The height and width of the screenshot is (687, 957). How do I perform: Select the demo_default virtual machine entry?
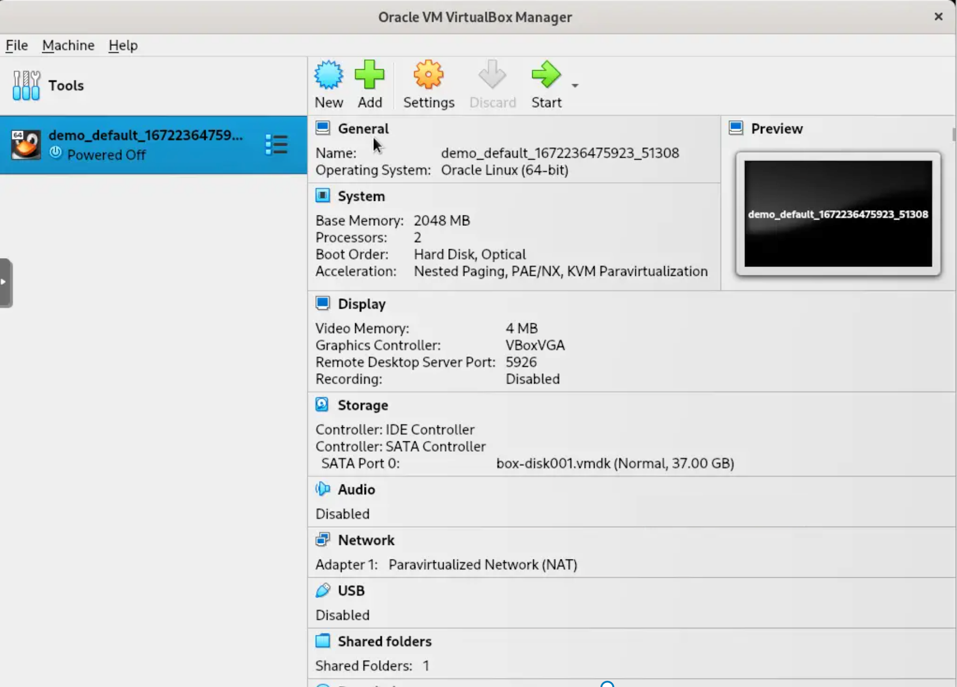point(146,144)
